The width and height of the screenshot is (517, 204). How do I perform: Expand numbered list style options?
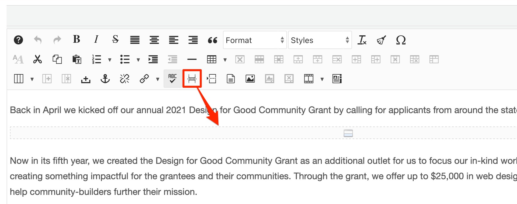coord(110,60)
